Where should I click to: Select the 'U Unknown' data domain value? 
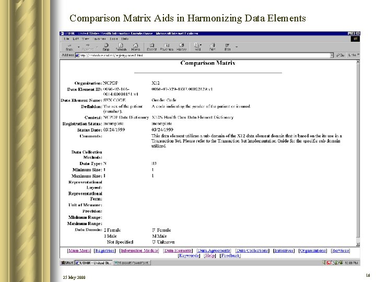pyautogui.click(x=163, y=242)
